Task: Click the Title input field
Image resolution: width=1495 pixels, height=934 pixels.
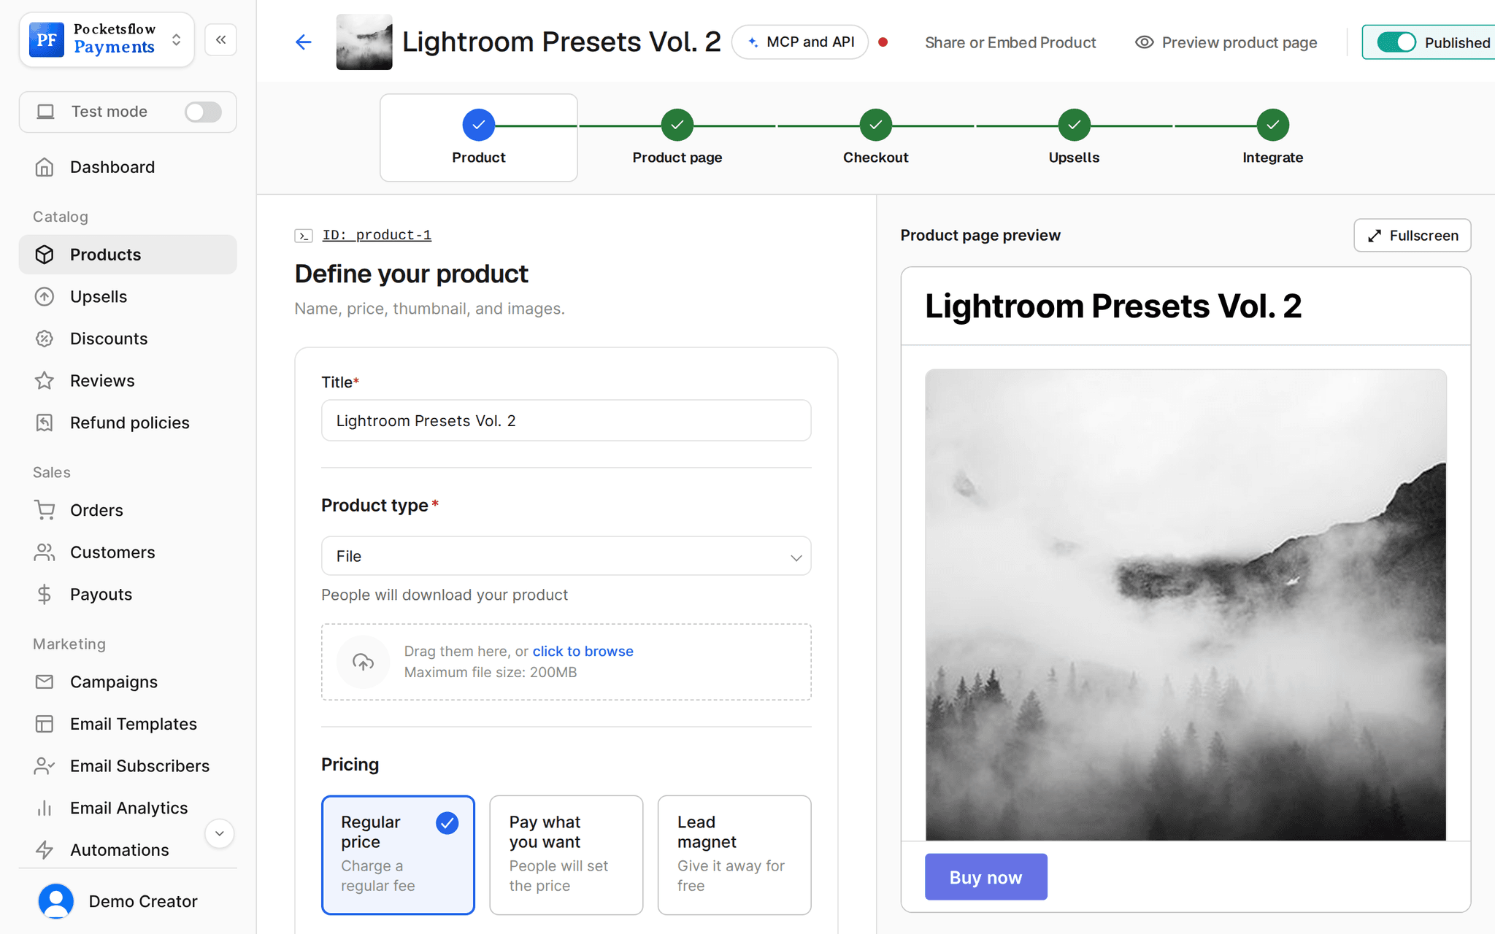Action: [x=566, y=420]
